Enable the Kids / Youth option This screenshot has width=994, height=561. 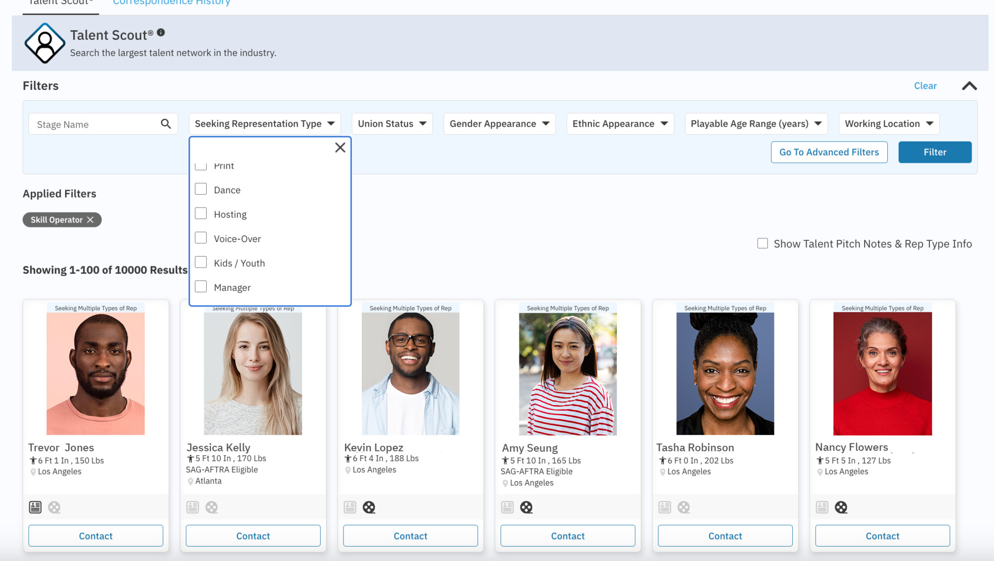point(201,262)
